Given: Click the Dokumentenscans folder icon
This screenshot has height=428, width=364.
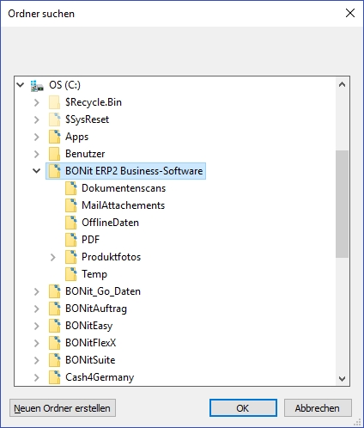Looking at the screenshot, I should 71,188.
